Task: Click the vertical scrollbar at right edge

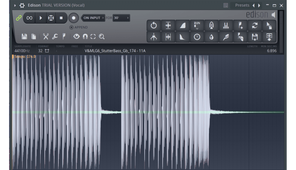Action: (x=281, y=32)
